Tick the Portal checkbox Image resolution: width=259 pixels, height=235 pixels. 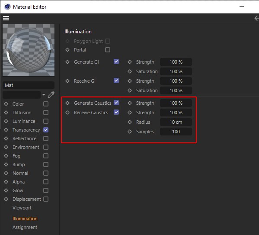[108, 50]
